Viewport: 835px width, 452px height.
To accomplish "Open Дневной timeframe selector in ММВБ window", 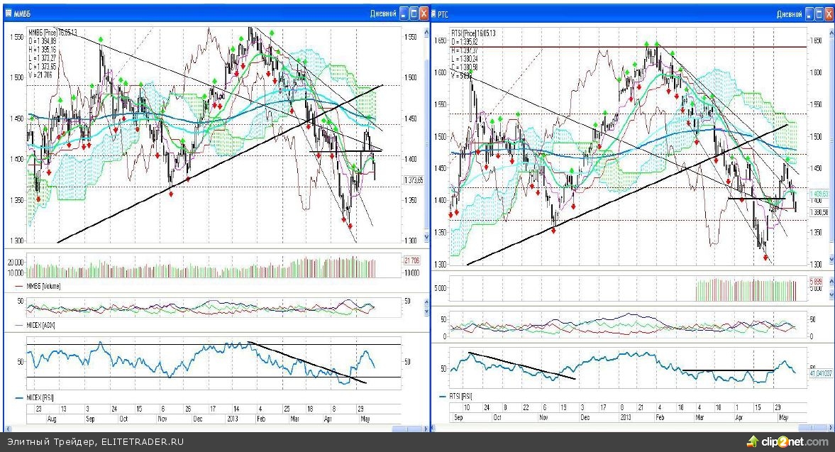I will click(x=384, y=13).
